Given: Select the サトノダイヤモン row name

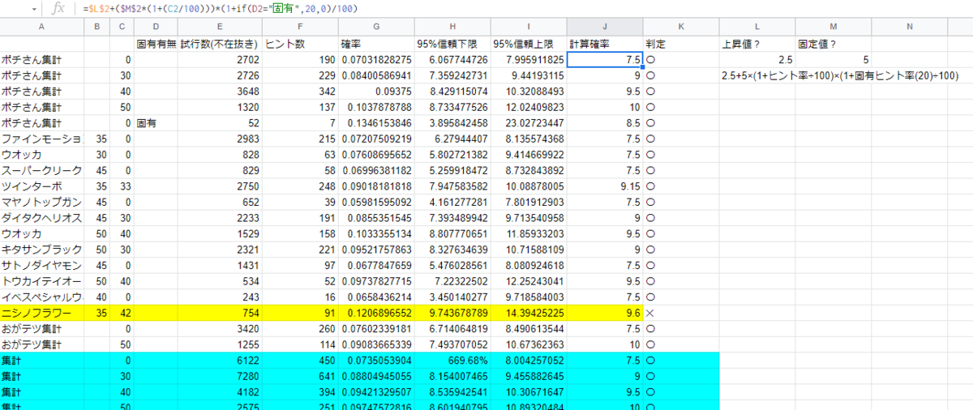Looking at the screenshot, I should 41,265.
